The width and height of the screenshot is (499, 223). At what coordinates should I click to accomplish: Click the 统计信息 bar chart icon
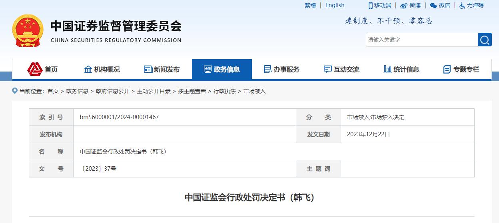tap(387, 69)
